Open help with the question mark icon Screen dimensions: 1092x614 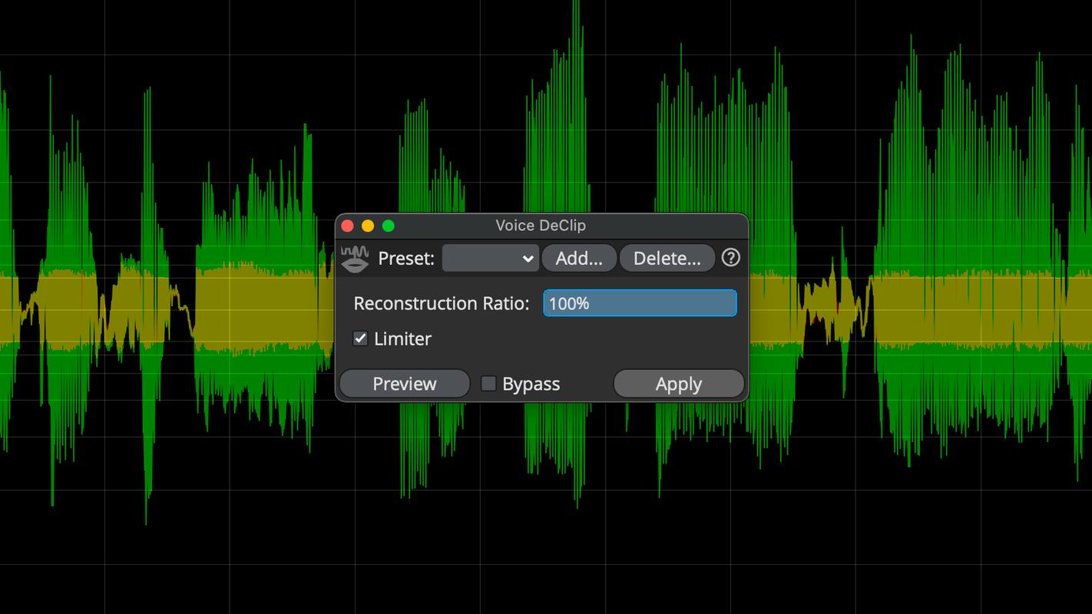click(x=730, y=258)
